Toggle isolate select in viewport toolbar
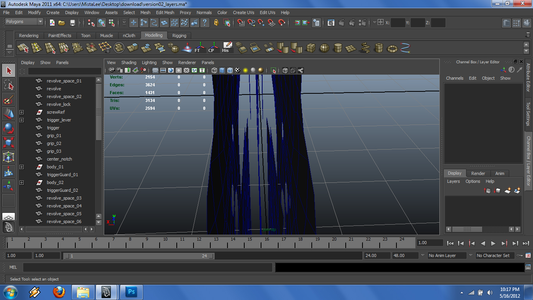The width and height of the screenshot is (533, 300). [x=274, y=70]
